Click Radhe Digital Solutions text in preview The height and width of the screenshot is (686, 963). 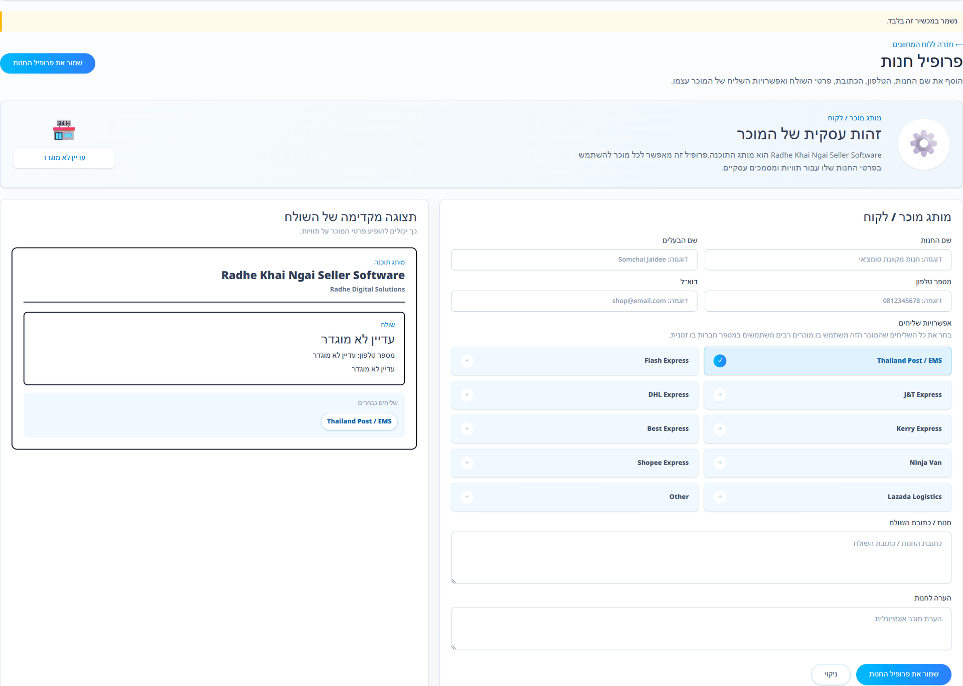pos(367,289)
